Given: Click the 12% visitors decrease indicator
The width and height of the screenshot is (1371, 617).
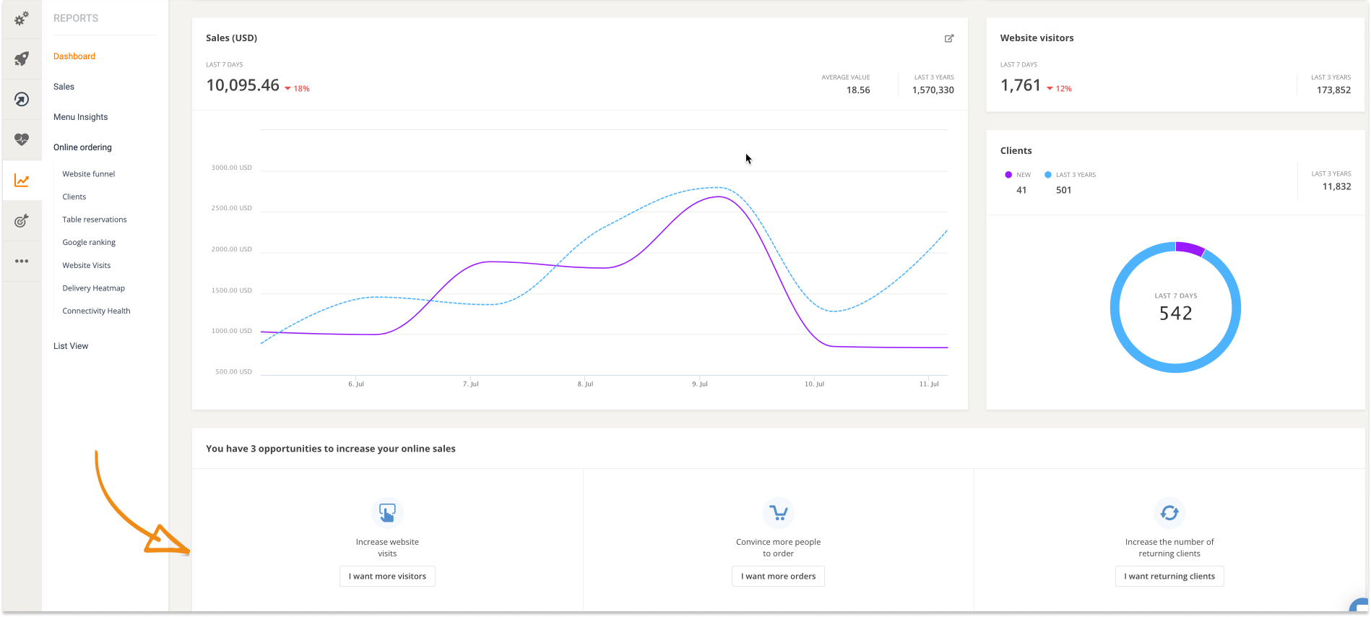Looking at the screenshot, I should click(1059, 89).
